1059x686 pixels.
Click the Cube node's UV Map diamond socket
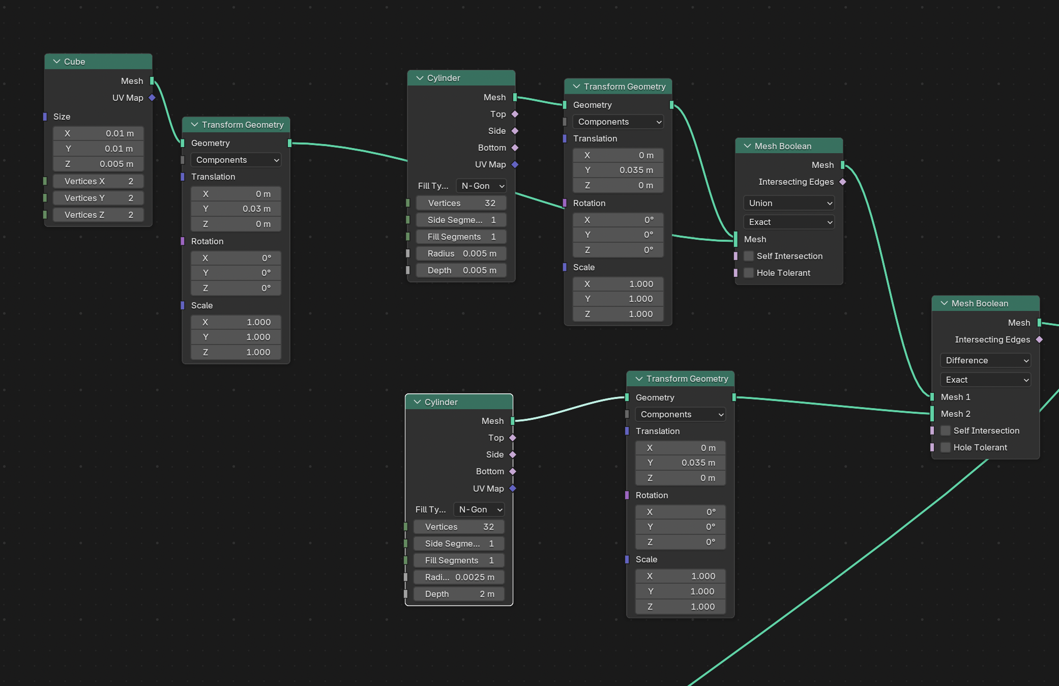[152, 98]
